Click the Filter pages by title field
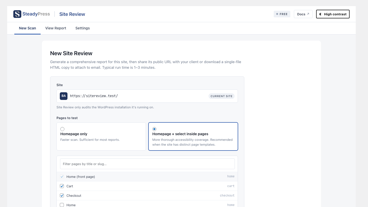Image resolution: width=368 pixels, height=207 pixels. click(147, 164)
